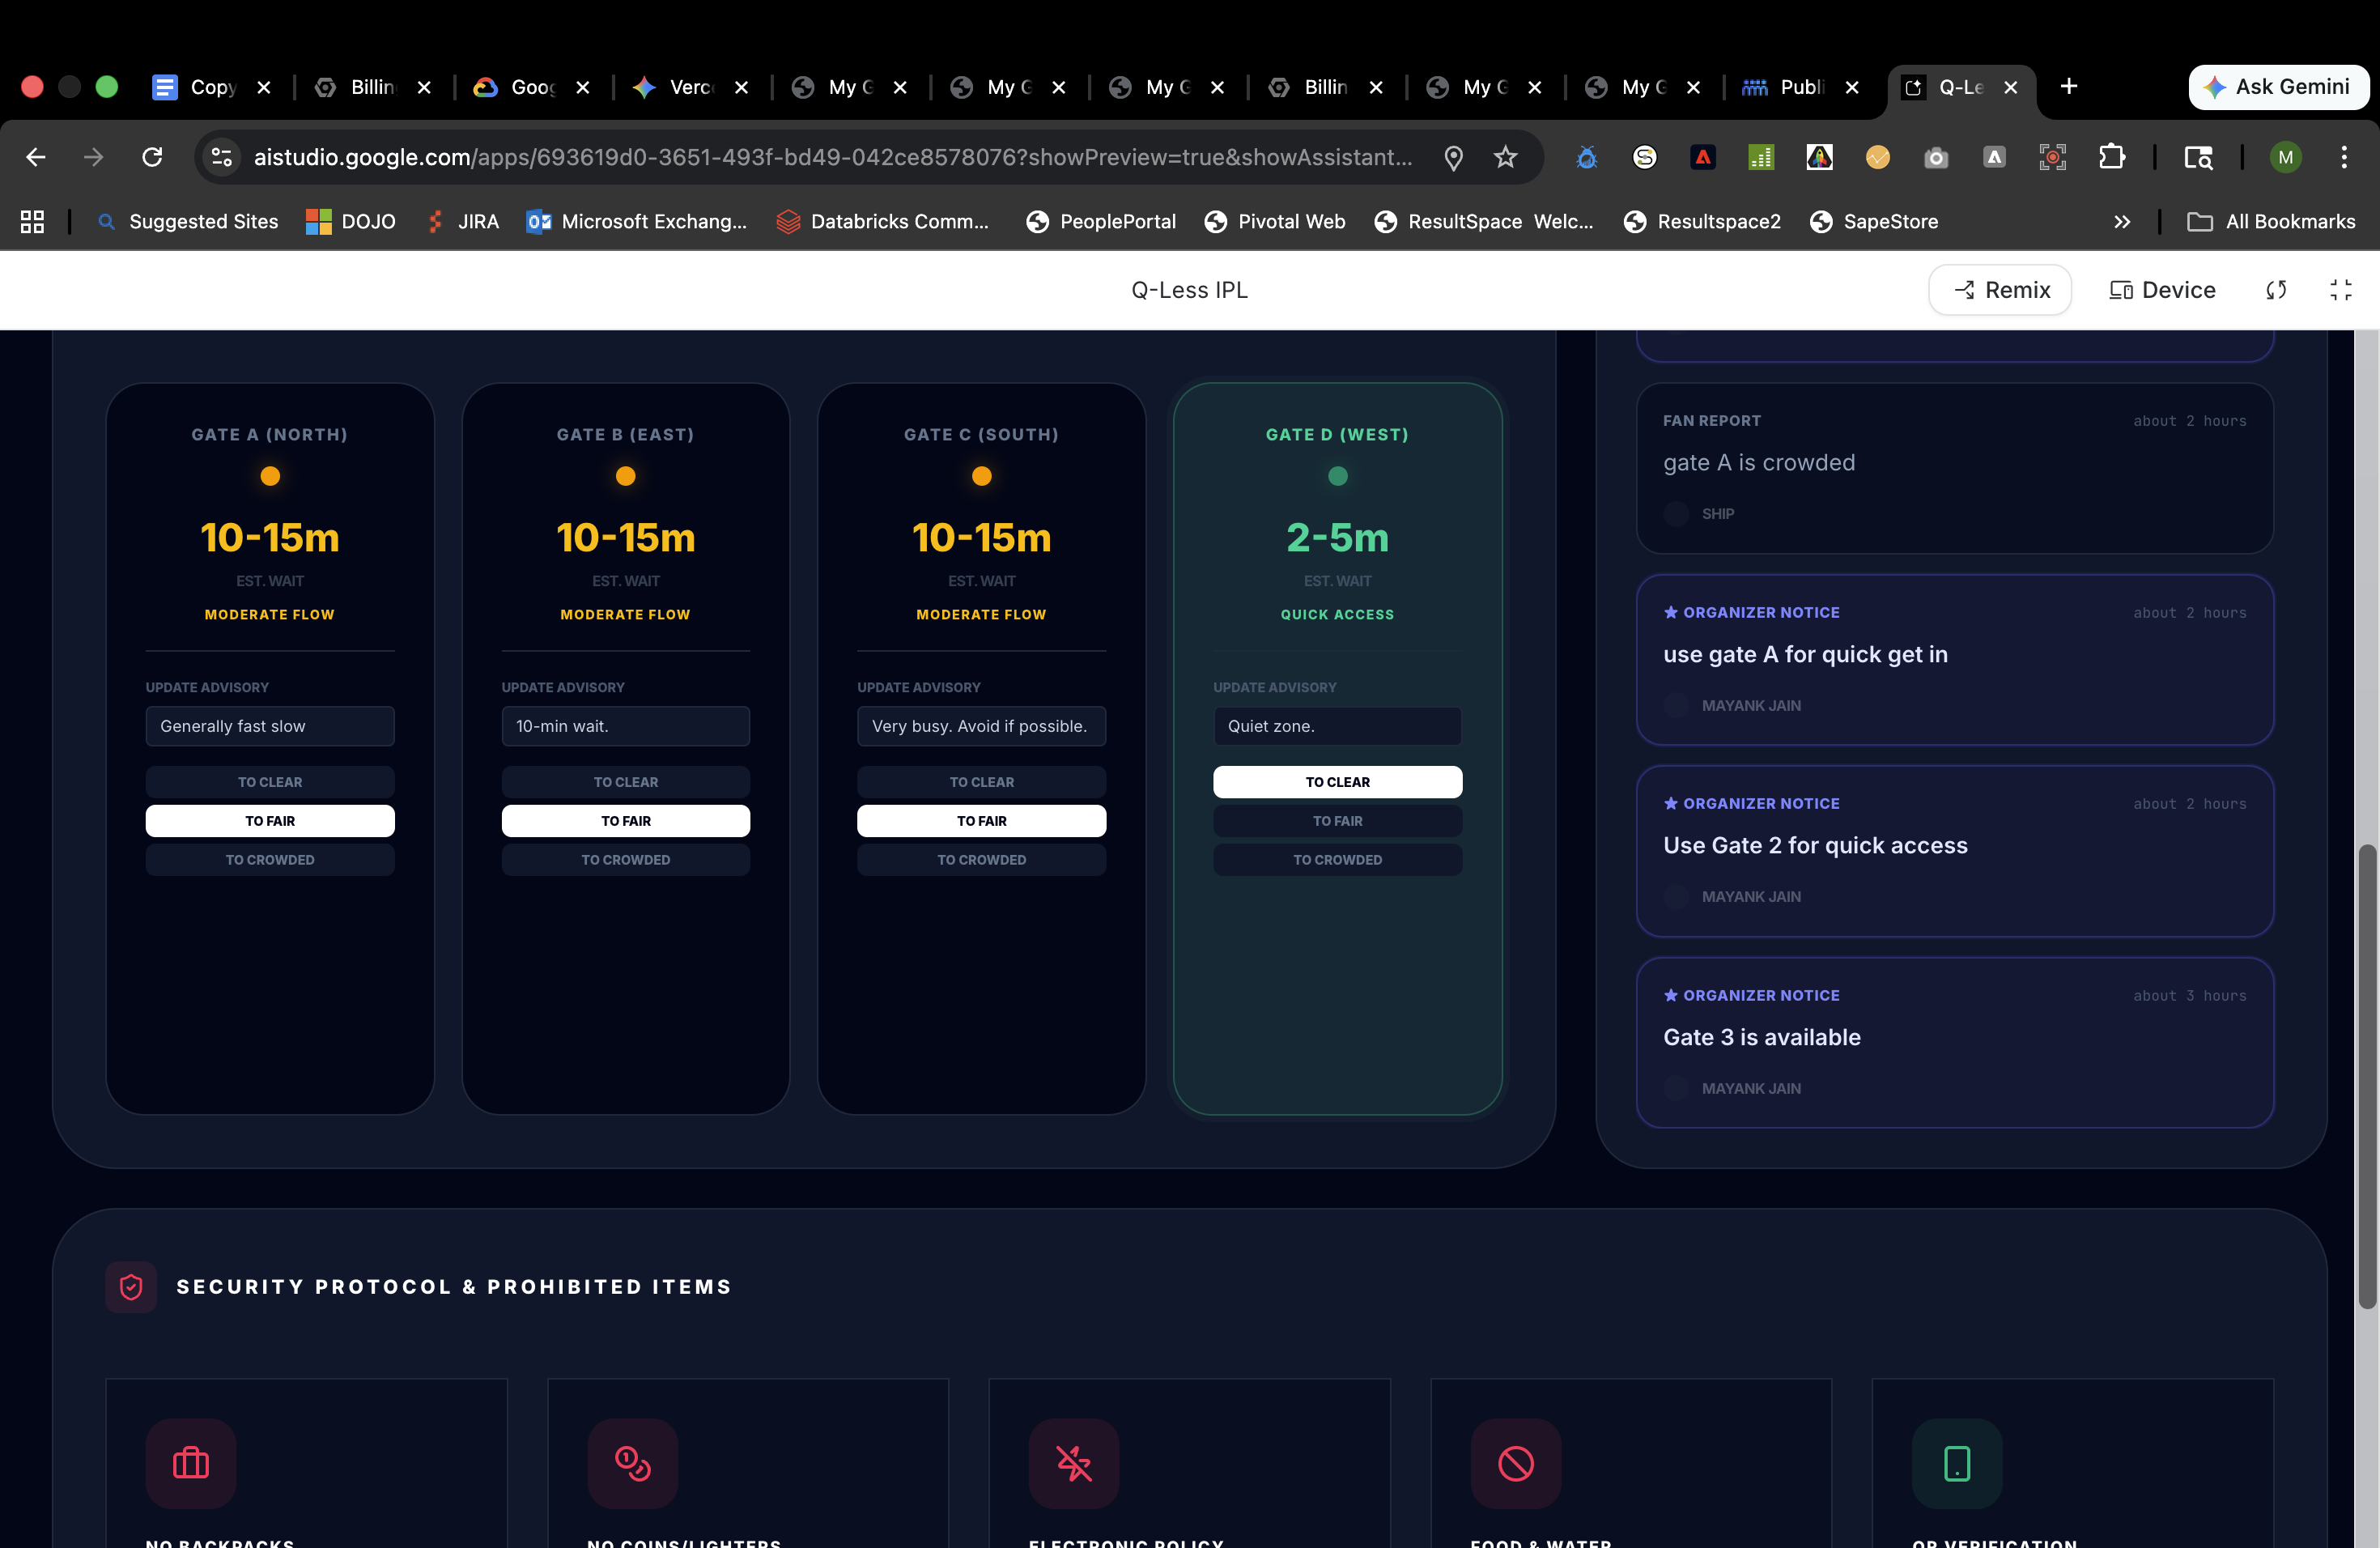Screen dimensions: 2380x1548
Task: Click the screen capture extension icon
Action: [2053, 157]
